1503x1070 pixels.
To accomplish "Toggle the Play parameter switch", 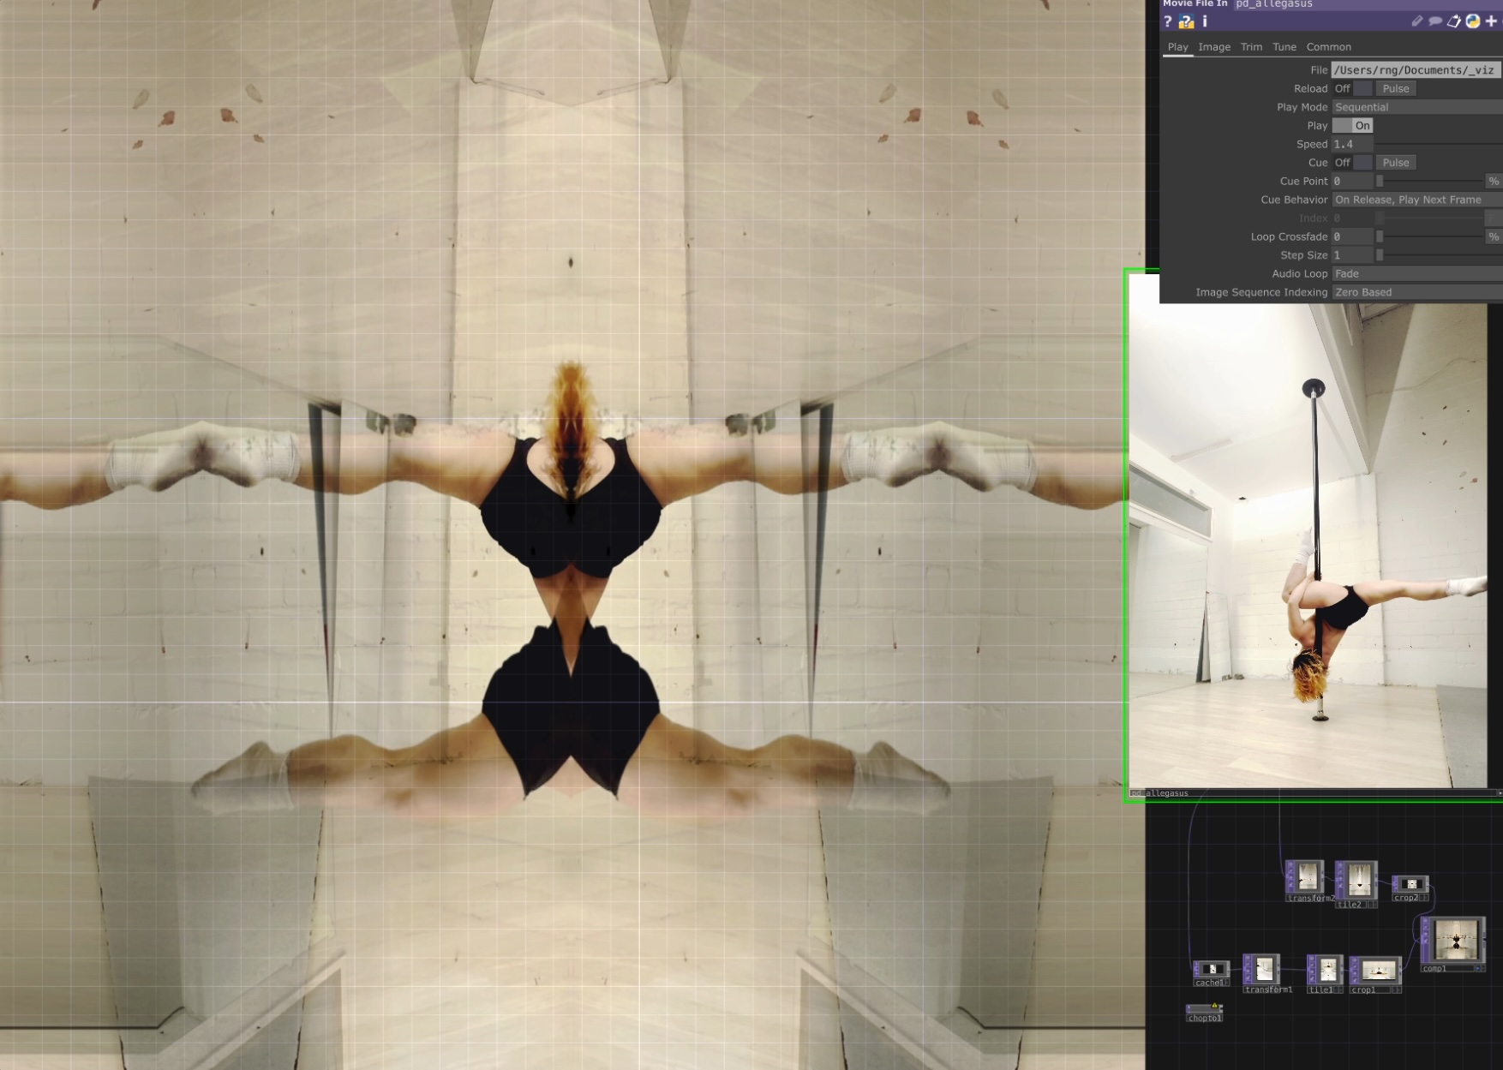I will click(x=1353, y=126).
